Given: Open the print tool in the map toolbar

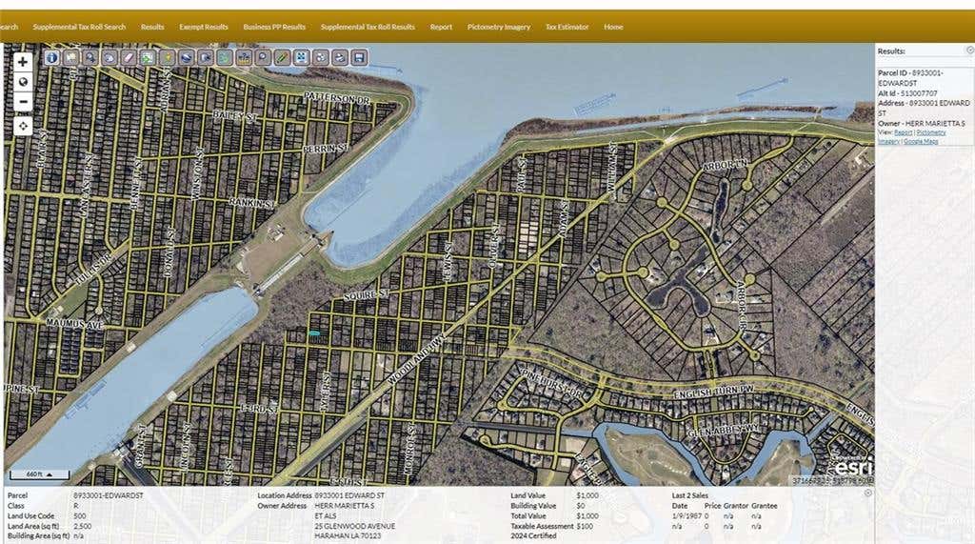Looking at the screenshot, I should (x=340, y=57).
